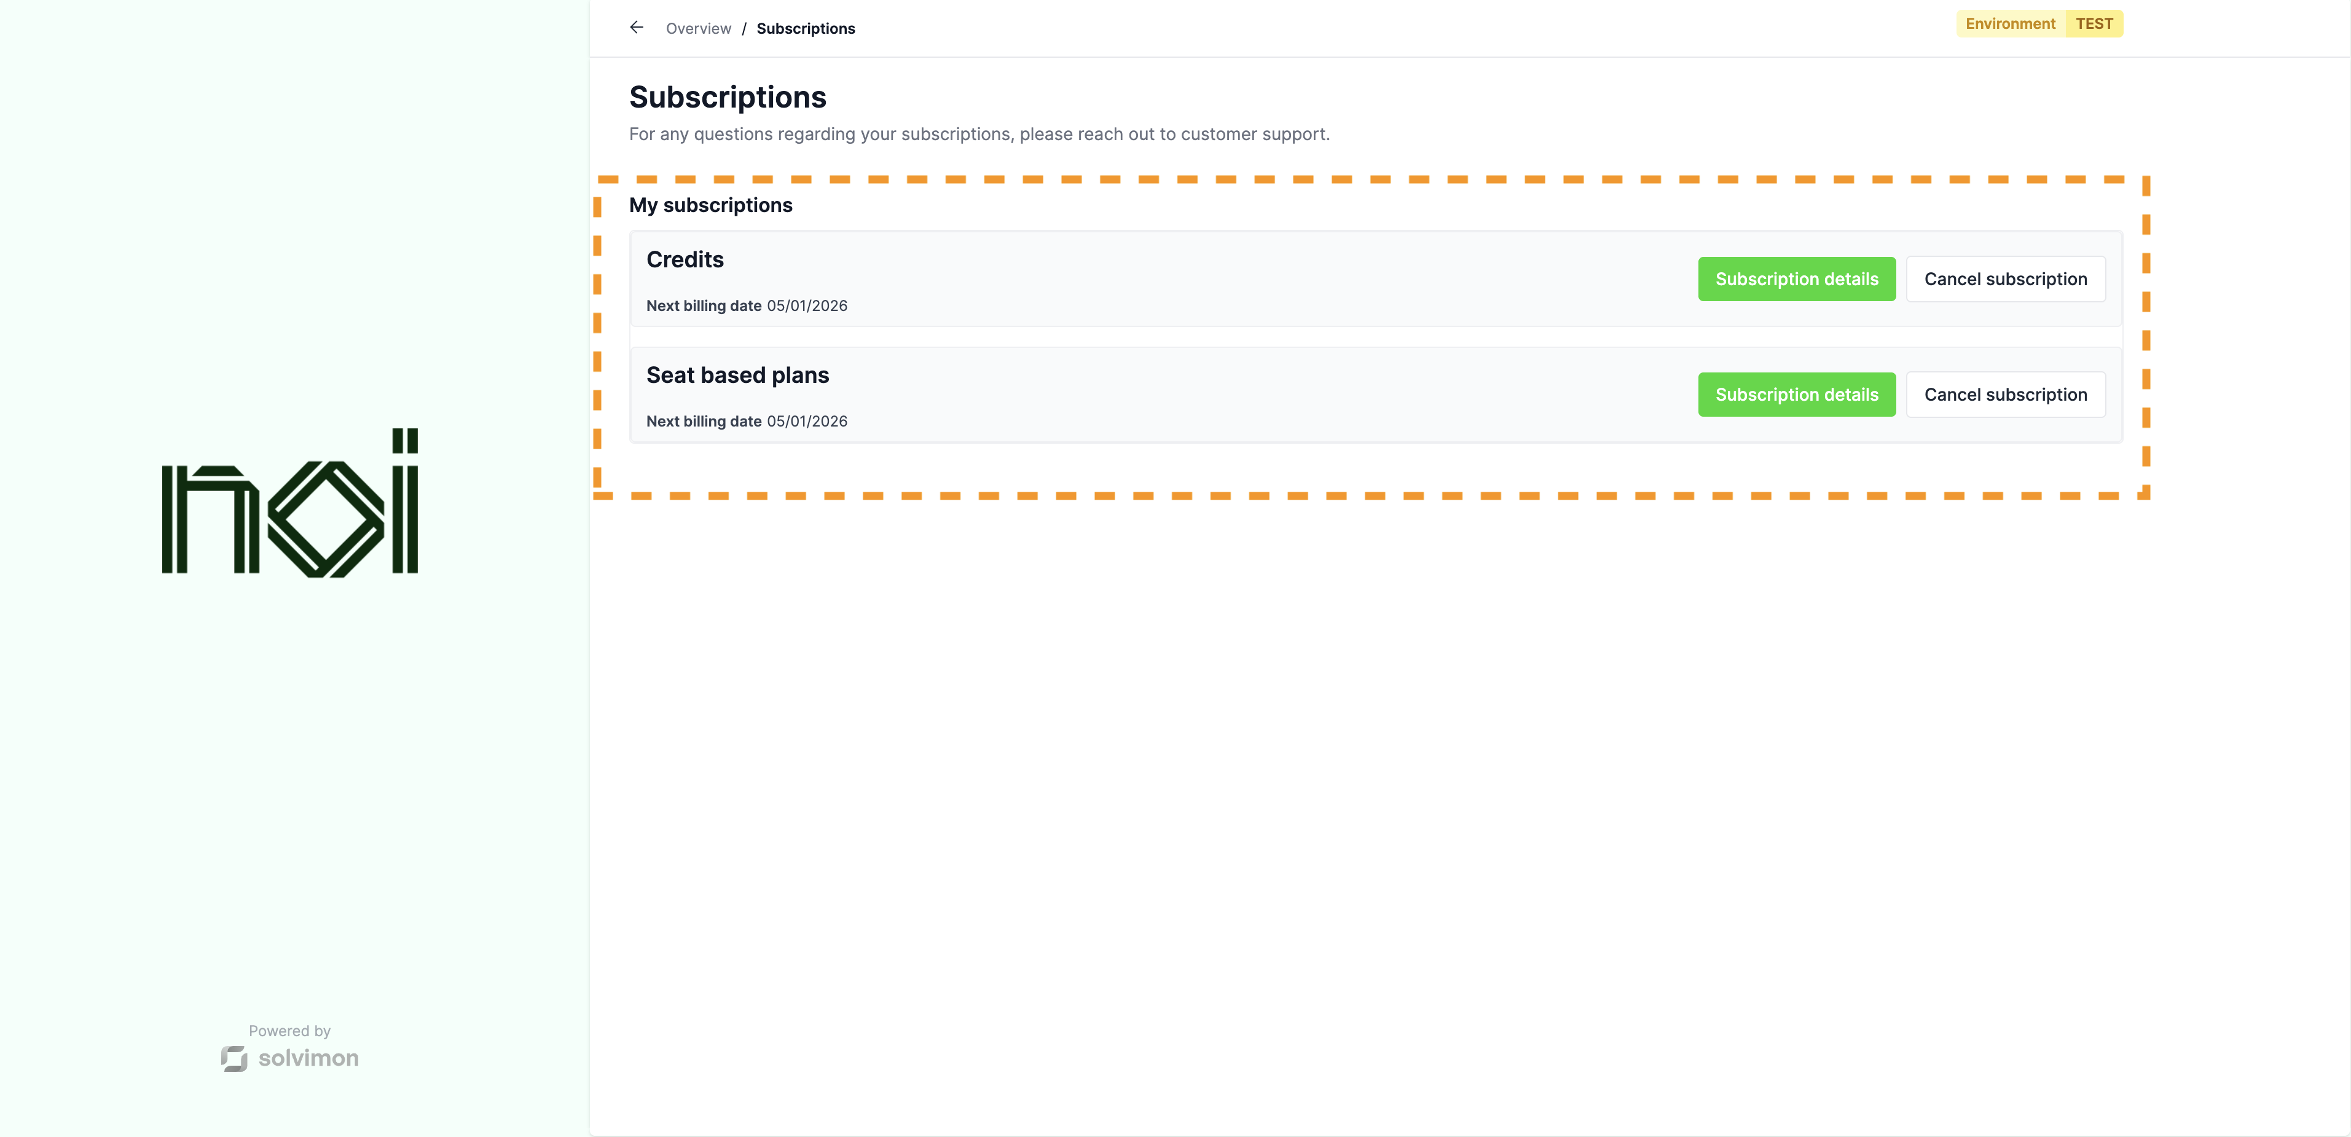Screen dimensions: 2351x1137
Task: Click the Credits subscription title
Action: click(x=685, y=260)
